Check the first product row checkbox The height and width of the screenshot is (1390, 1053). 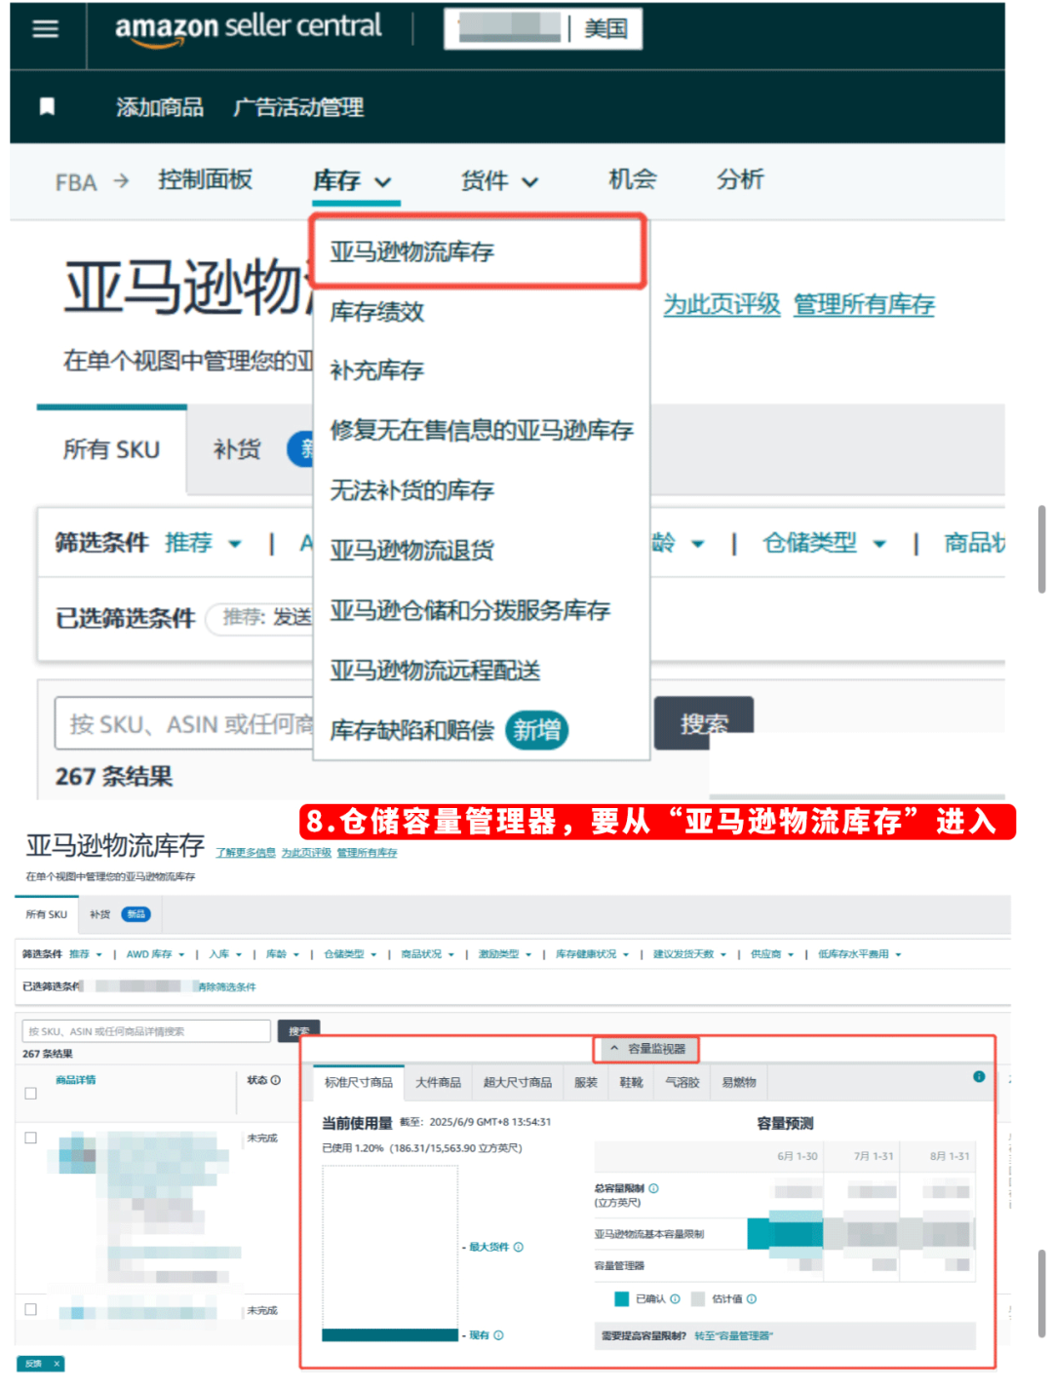(x=29, y=1138)
